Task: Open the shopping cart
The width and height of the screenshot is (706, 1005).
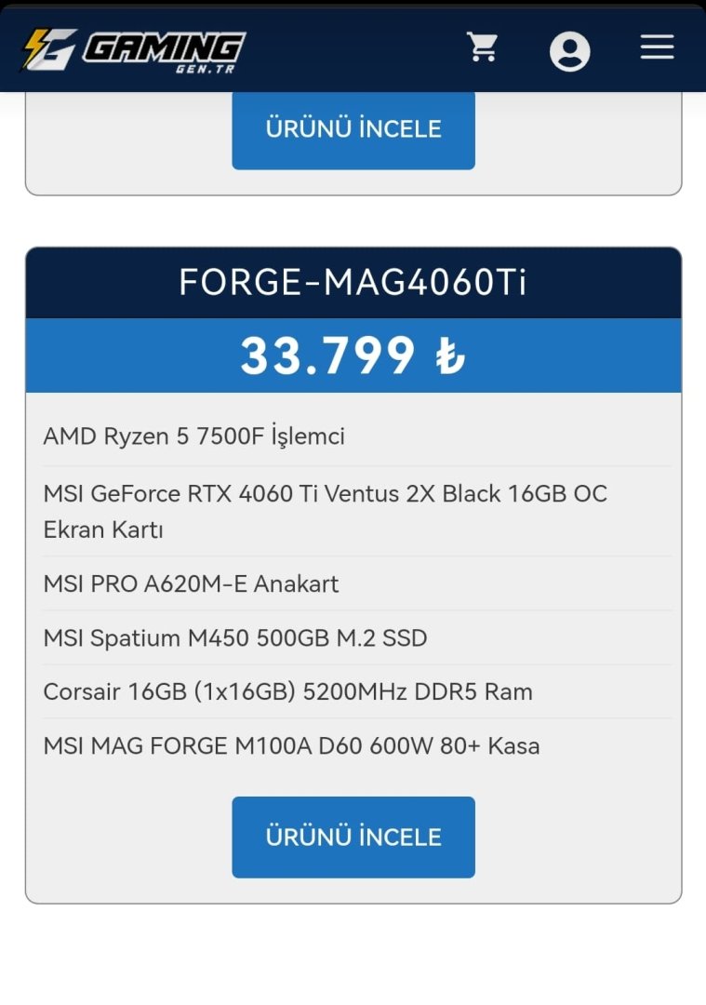Action: [x=483, y=47]
